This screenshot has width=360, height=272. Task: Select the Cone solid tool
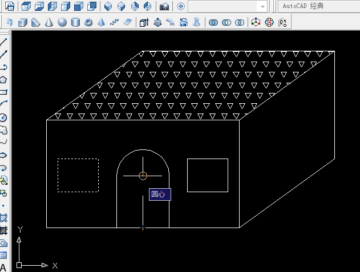[x=49, y=23]
